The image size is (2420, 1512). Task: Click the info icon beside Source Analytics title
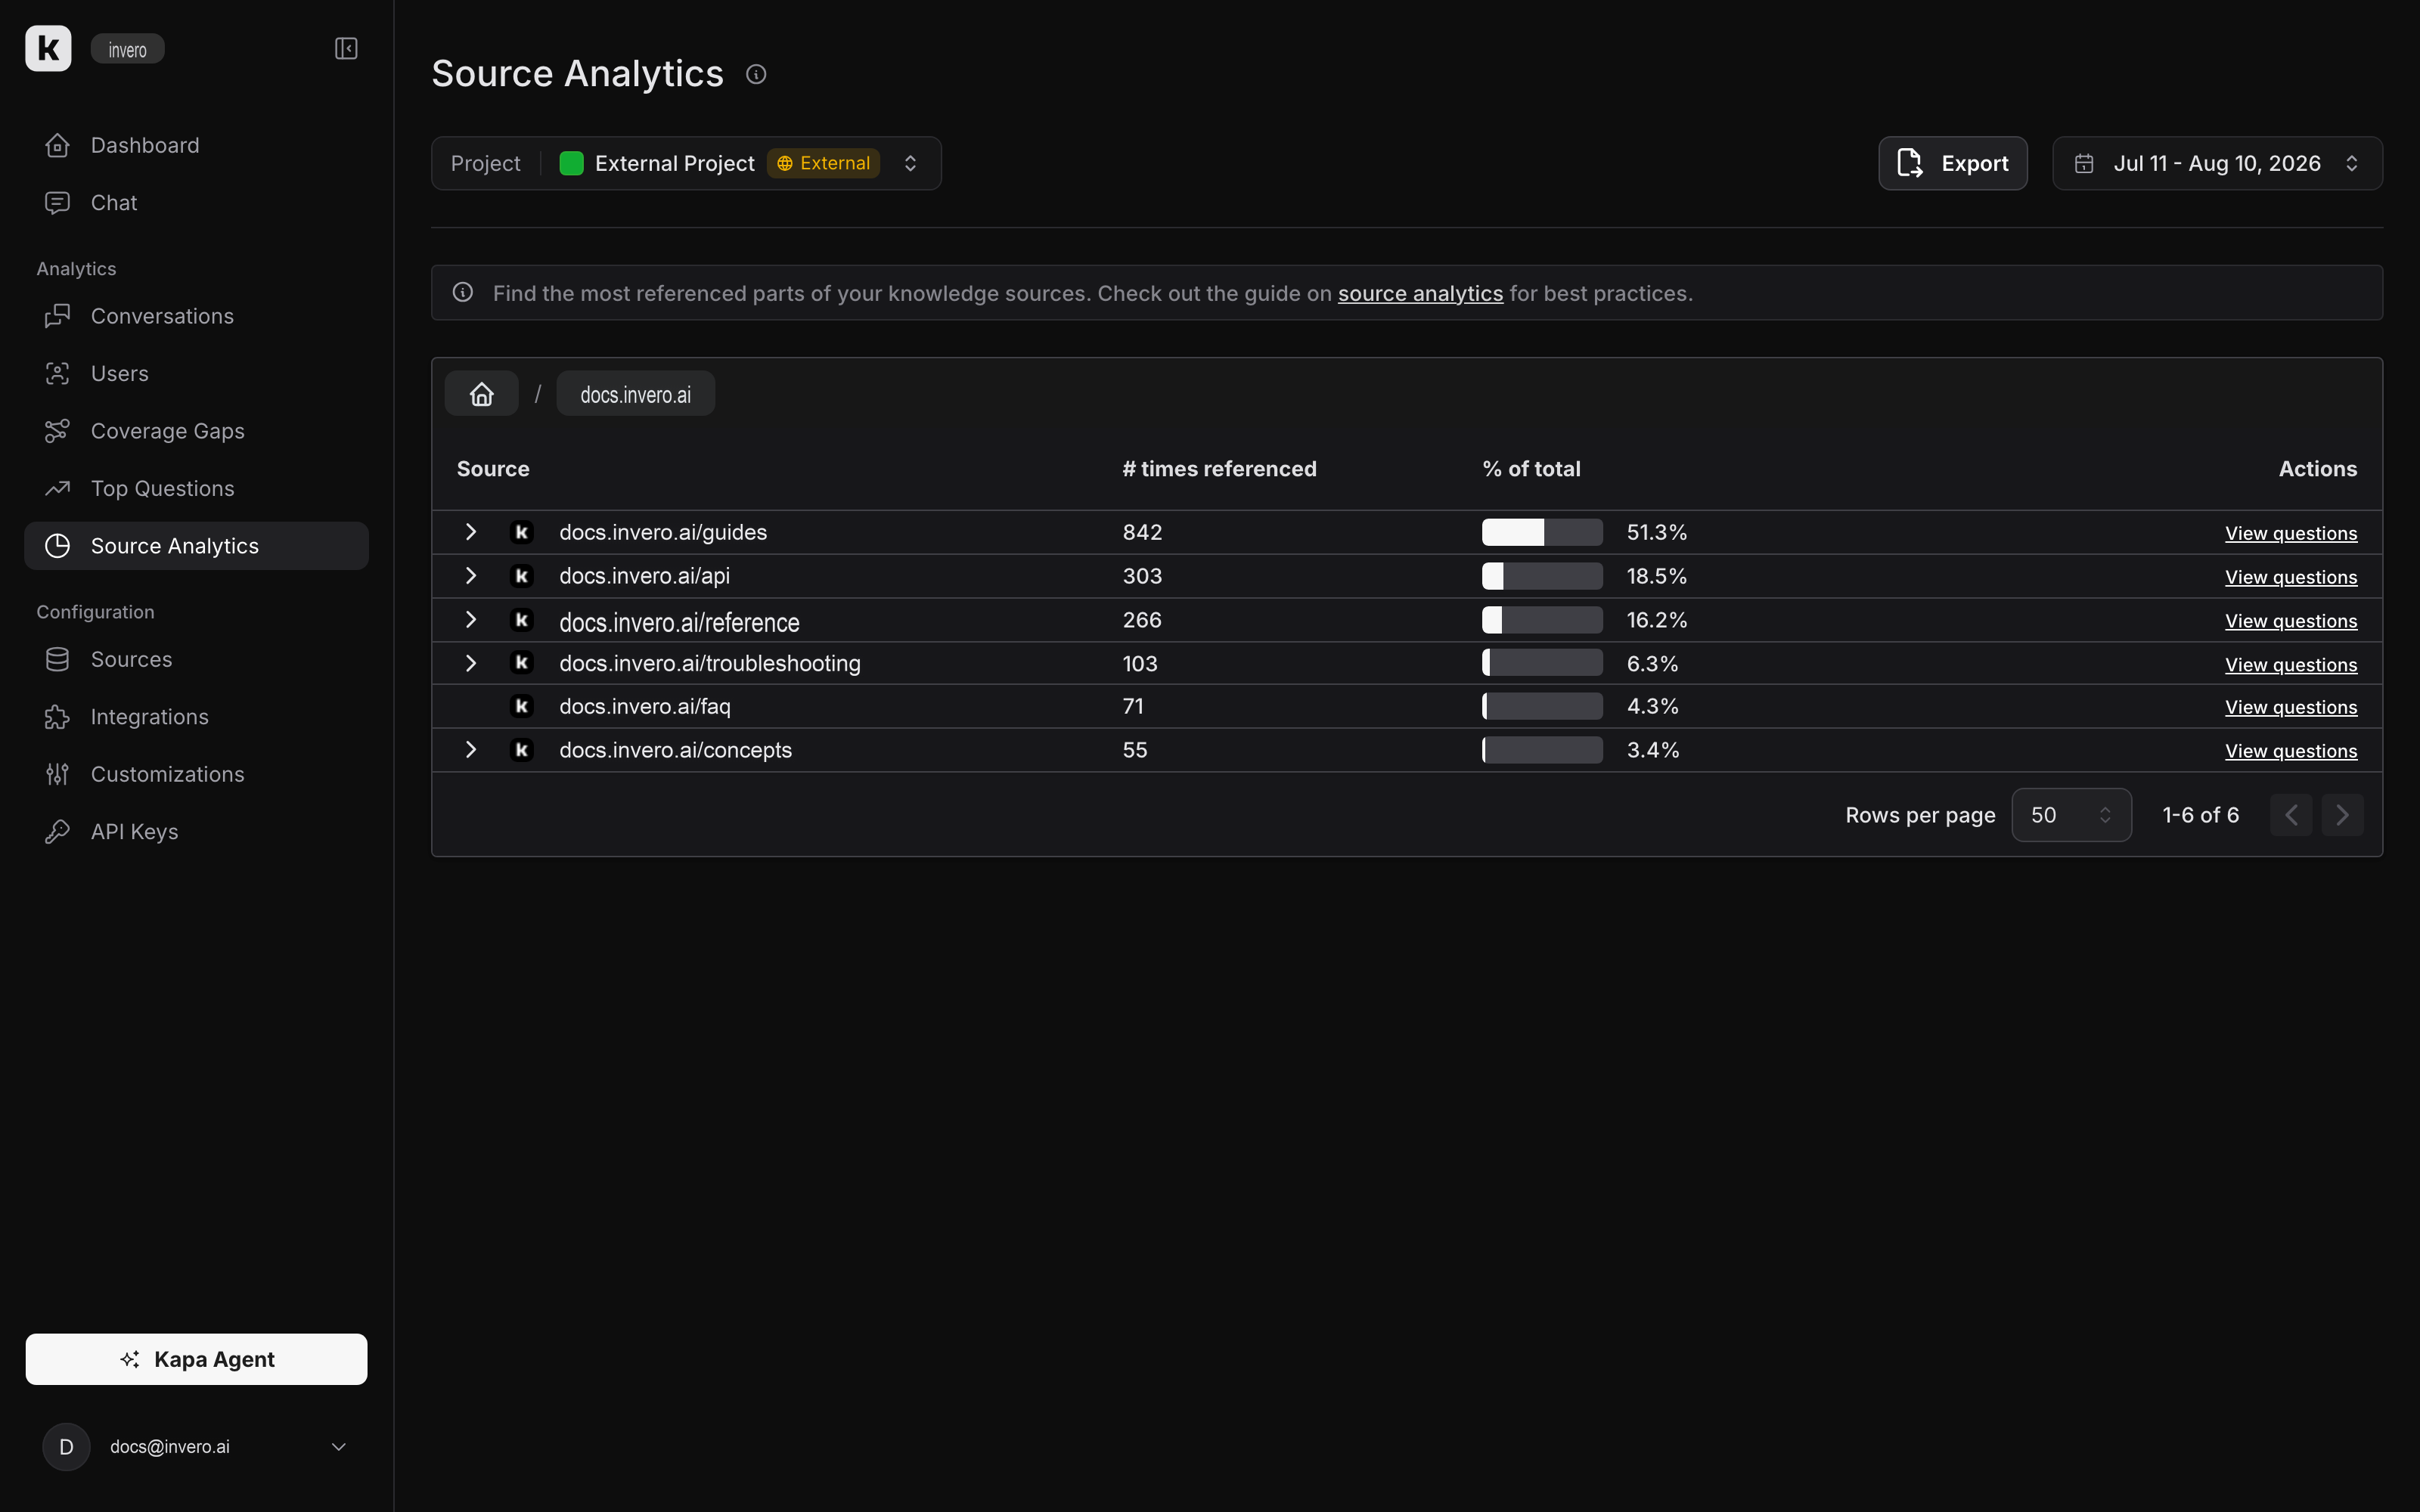(756, 74)
